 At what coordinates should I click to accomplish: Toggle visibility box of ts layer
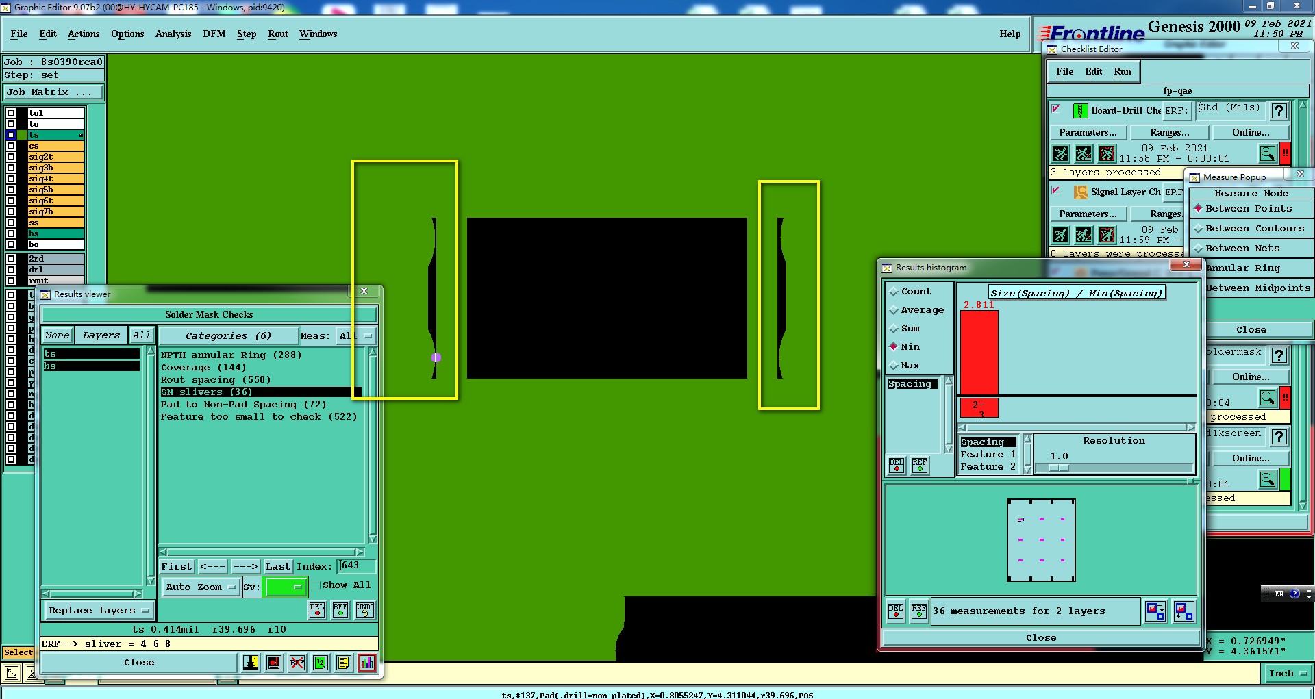pos(11,135)
